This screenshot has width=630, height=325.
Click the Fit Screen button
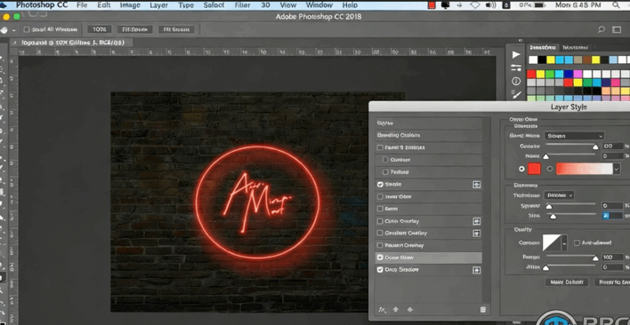[x=135, y=29]
